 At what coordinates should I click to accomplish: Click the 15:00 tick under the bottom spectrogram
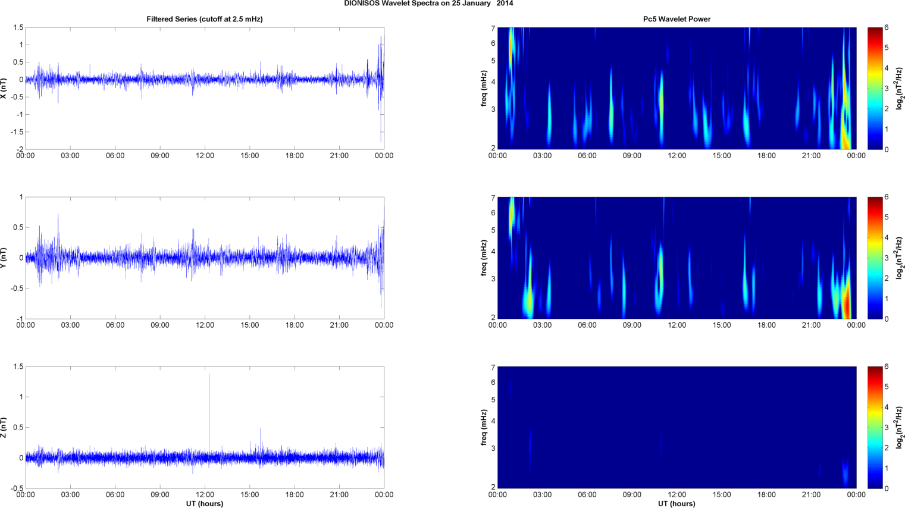pos(722,495)
